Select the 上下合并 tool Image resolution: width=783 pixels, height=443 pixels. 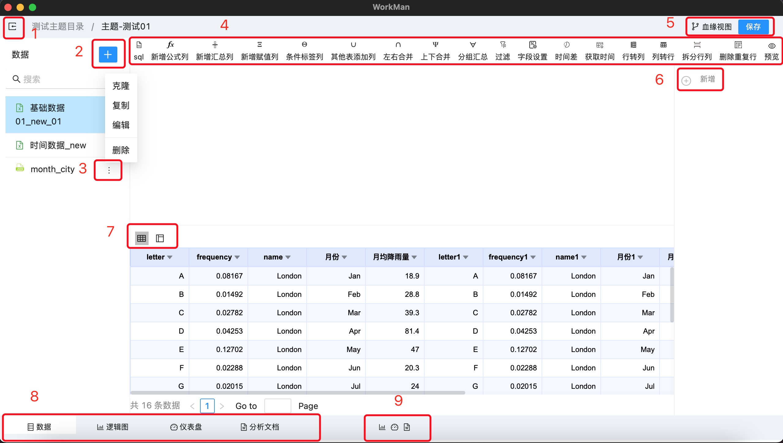tap(435, 51)
